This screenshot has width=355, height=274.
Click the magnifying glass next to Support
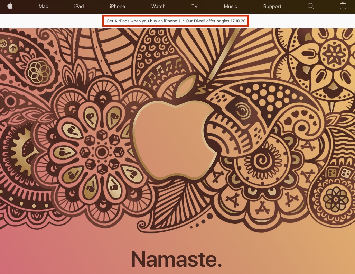[x=310, y=6]
